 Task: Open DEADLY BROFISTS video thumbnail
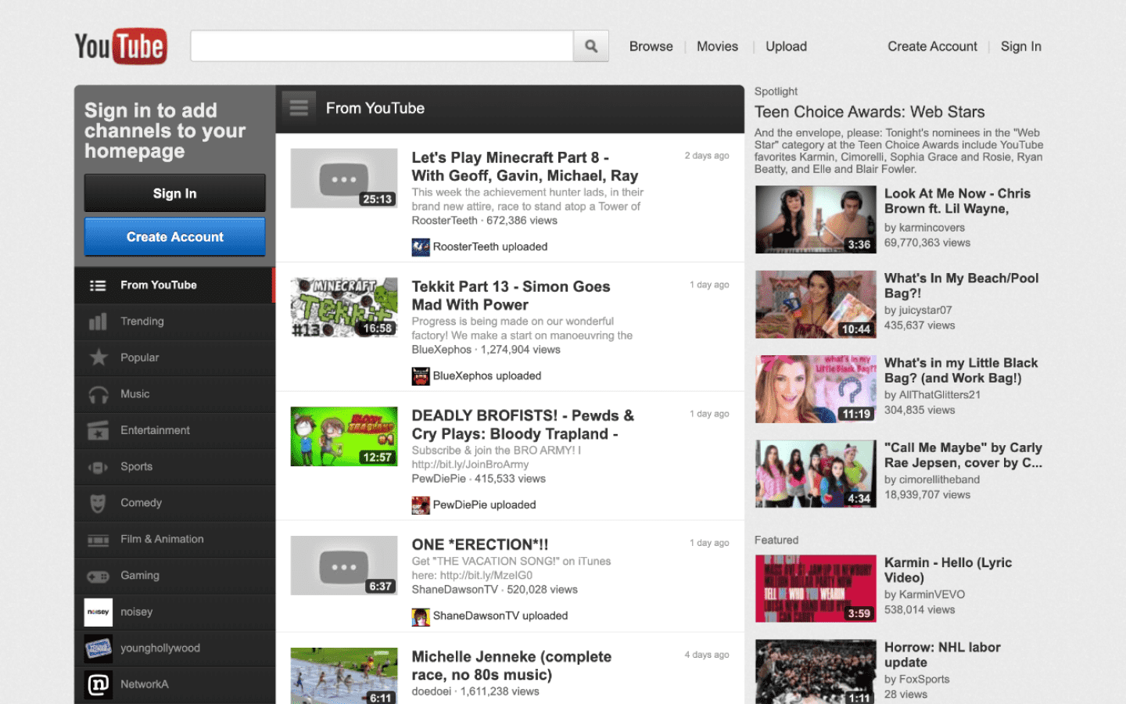point(344,436)
